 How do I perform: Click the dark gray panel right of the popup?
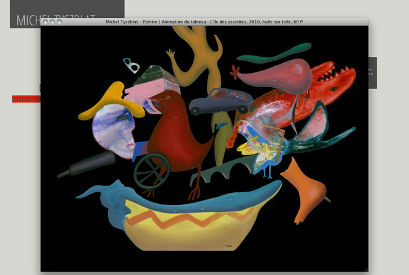[373, 72]
